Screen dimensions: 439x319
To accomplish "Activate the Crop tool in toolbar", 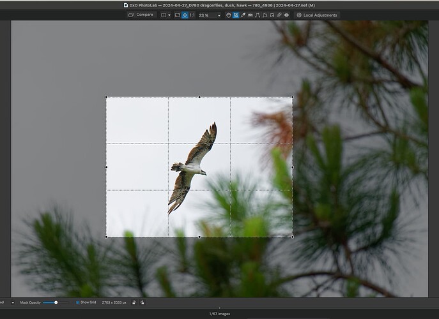I will [x=236, y=15].
